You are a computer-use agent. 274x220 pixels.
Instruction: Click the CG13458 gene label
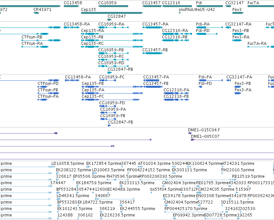[x=73, y=3]
